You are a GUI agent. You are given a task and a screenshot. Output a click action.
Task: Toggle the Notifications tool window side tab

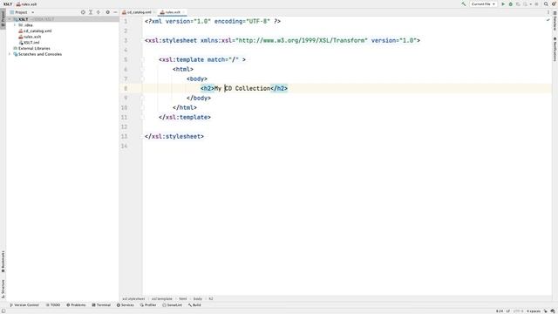coord(555,49)
